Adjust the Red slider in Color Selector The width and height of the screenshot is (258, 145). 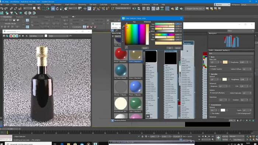(x=165, y=24)
